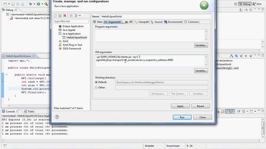Image resolution: width=266 pixels, height=149 pixels.
Task: Switch to the Environment tab
Action: pyautogui.click(x=173, y=22)
